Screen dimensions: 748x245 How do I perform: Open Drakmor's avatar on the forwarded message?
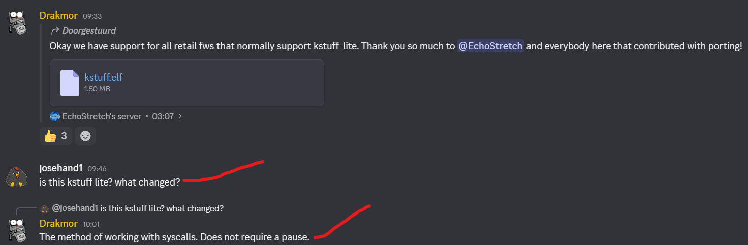click(16, 22)
